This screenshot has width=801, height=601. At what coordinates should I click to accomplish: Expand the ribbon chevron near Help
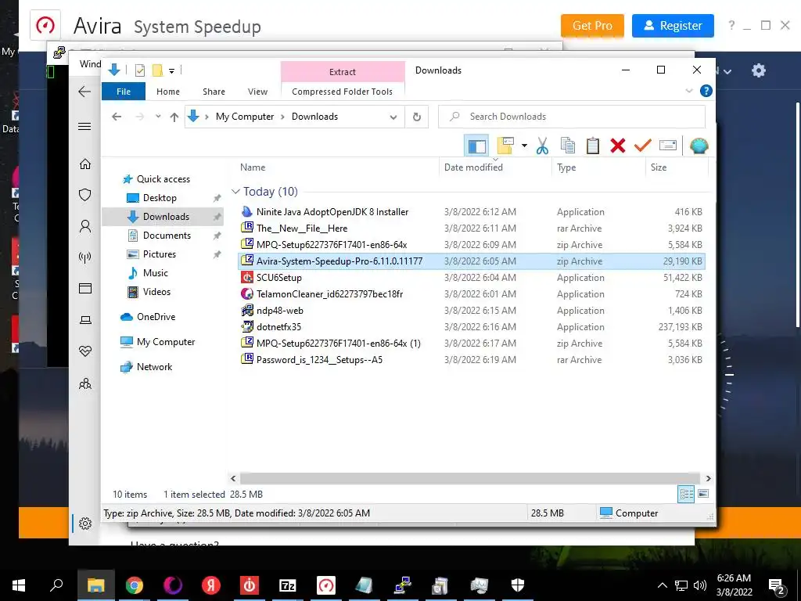click(x=689, y=91)
